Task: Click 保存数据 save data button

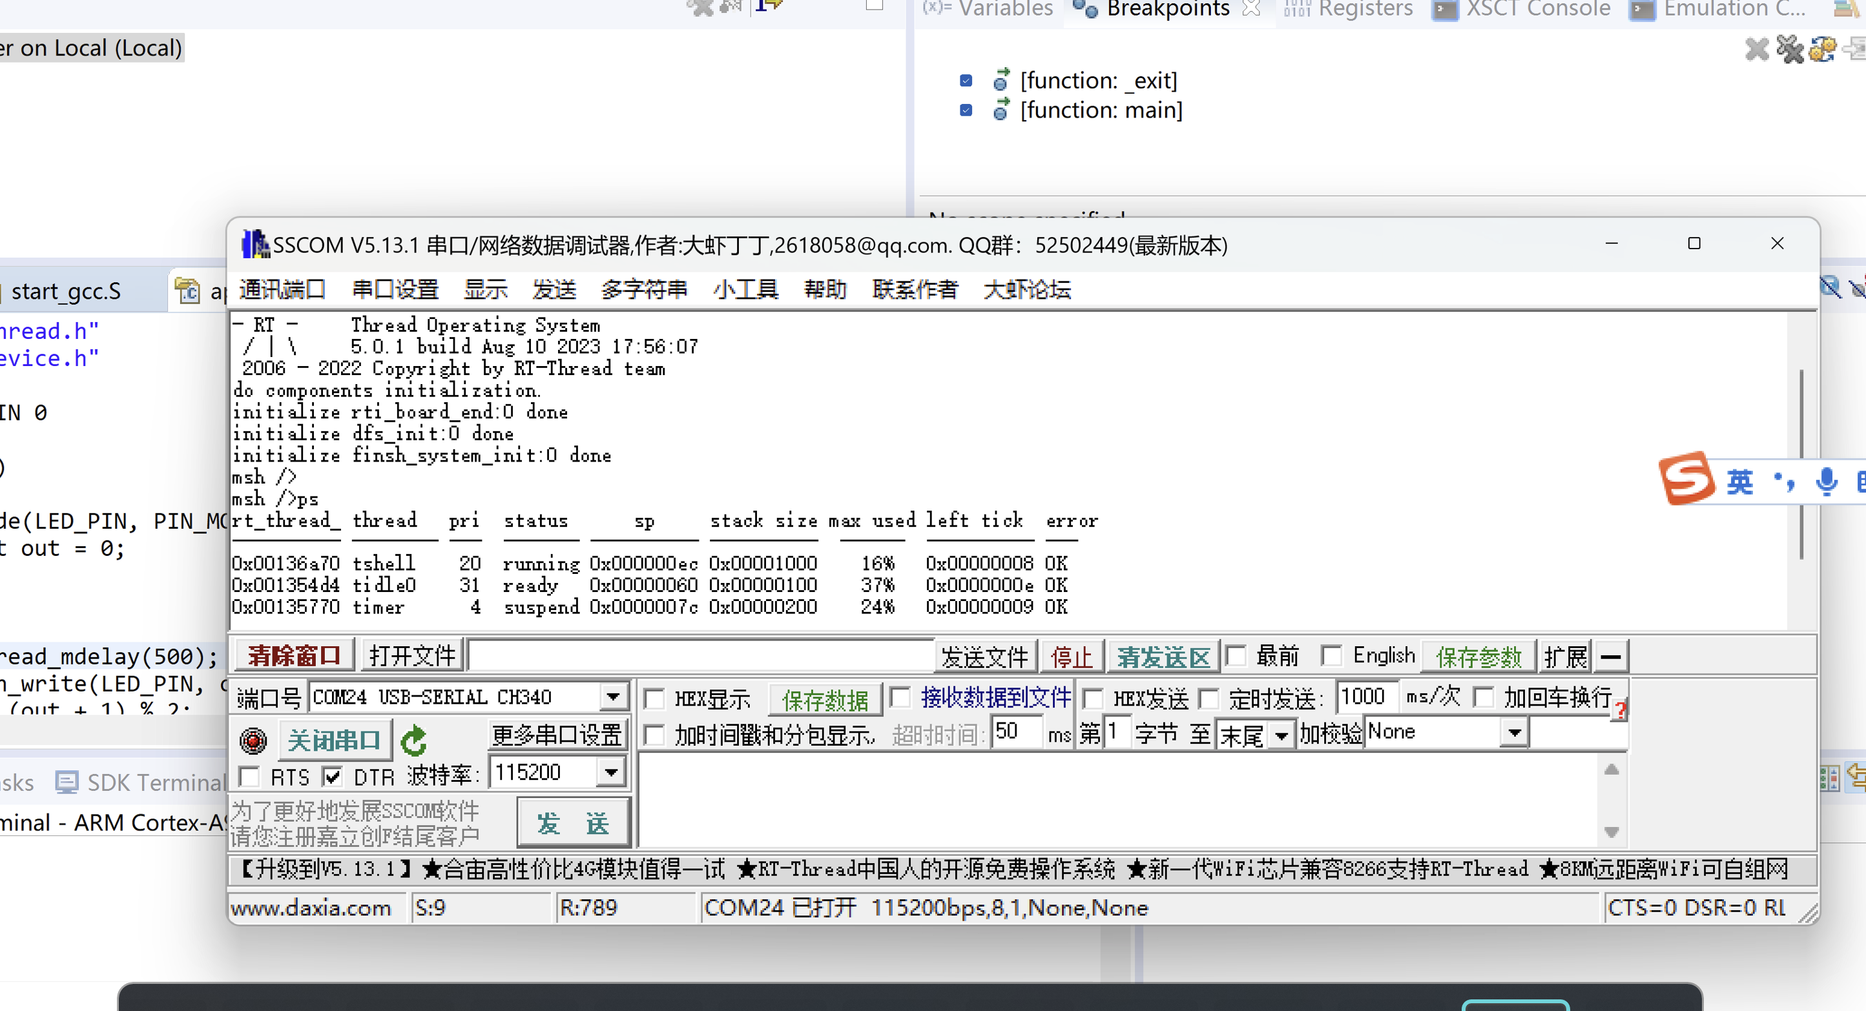Action: (x=825, y=700)
